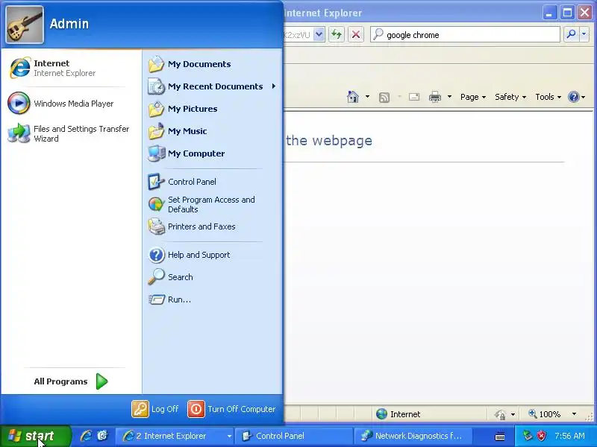Screen dimensions: 597x447
Task: Open the IE Page menu
Action: tap(473, 97)
